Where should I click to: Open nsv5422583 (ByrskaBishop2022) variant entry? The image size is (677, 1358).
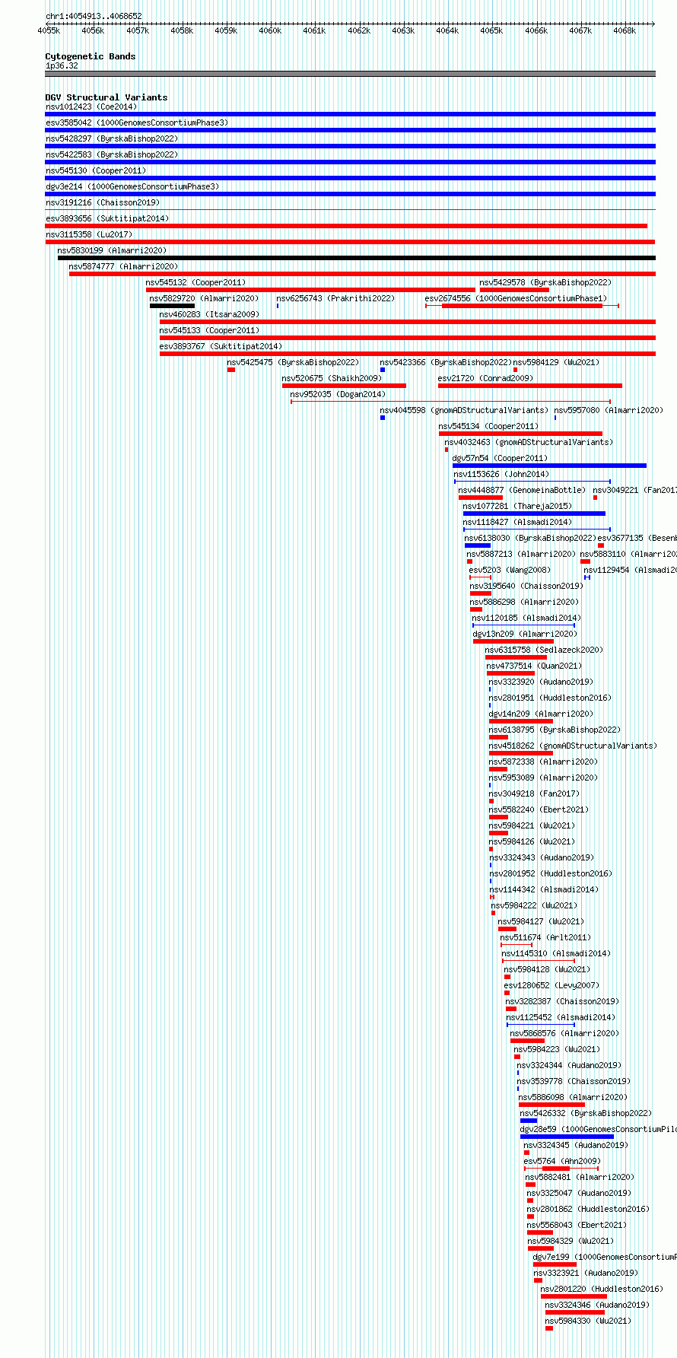click(x=112, y=154)
